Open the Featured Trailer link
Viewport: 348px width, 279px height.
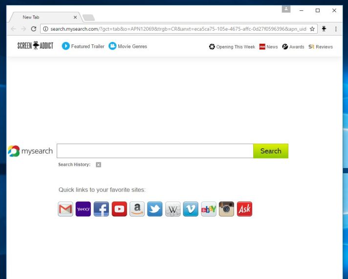[x=83, y=46]
